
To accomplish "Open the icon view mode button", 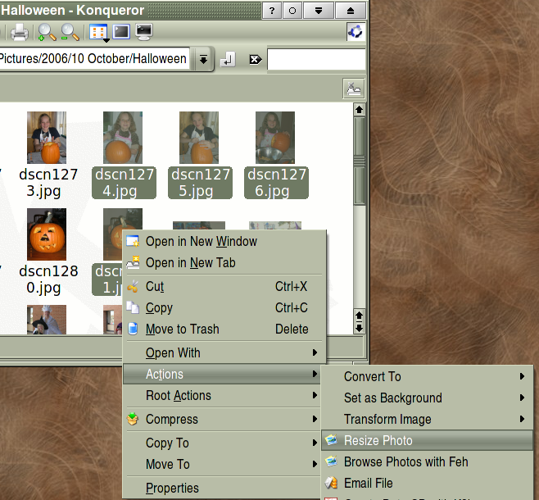I will click(x=99, y=33).
